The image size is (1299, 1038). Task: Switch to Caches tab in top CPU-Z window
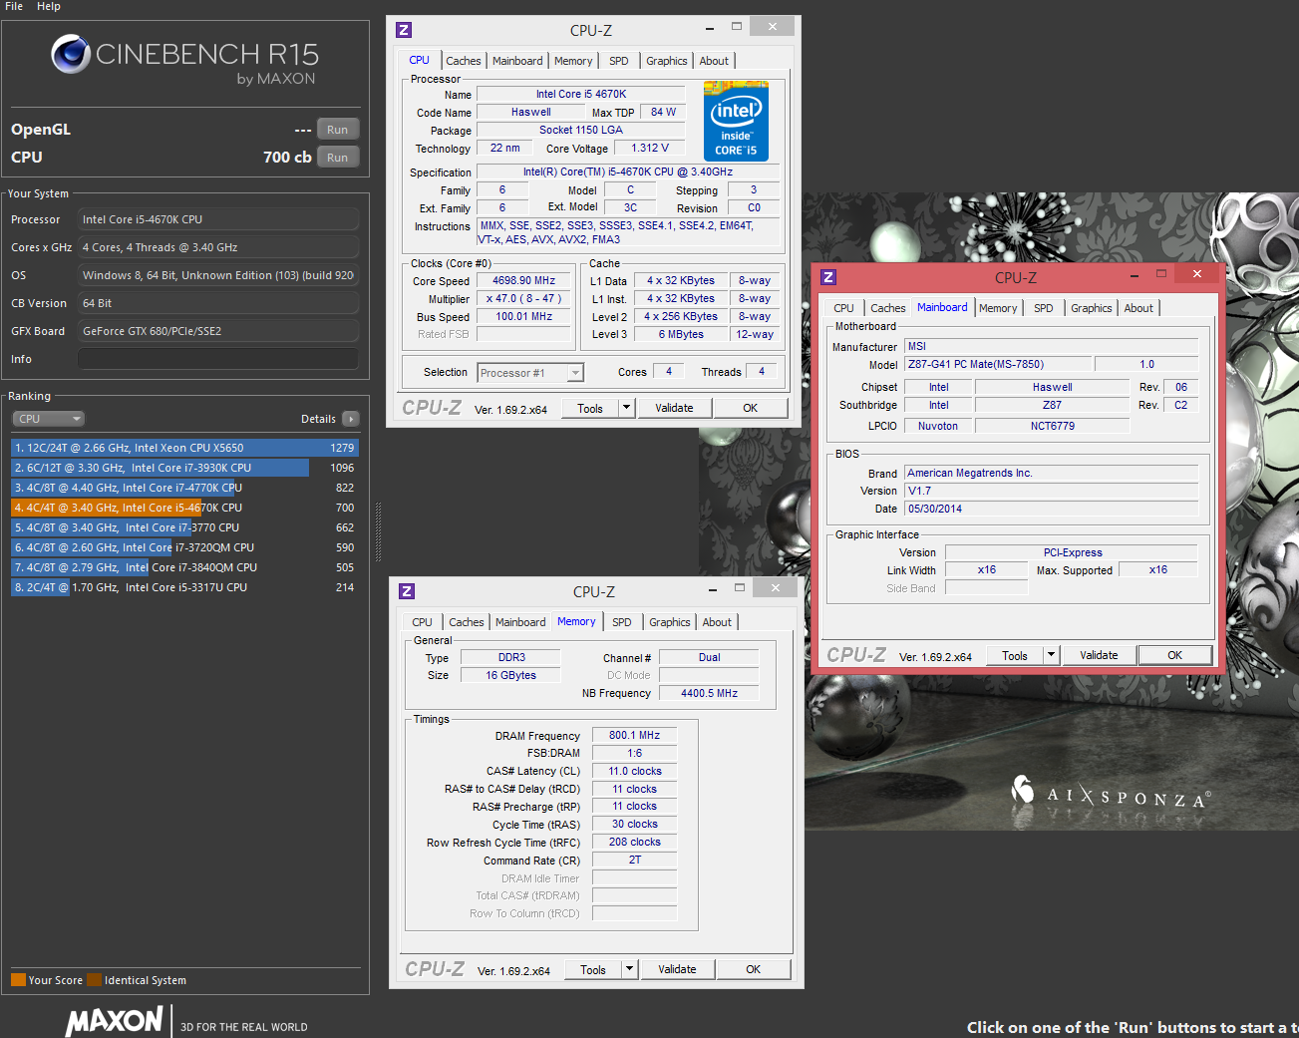(464, 61)
